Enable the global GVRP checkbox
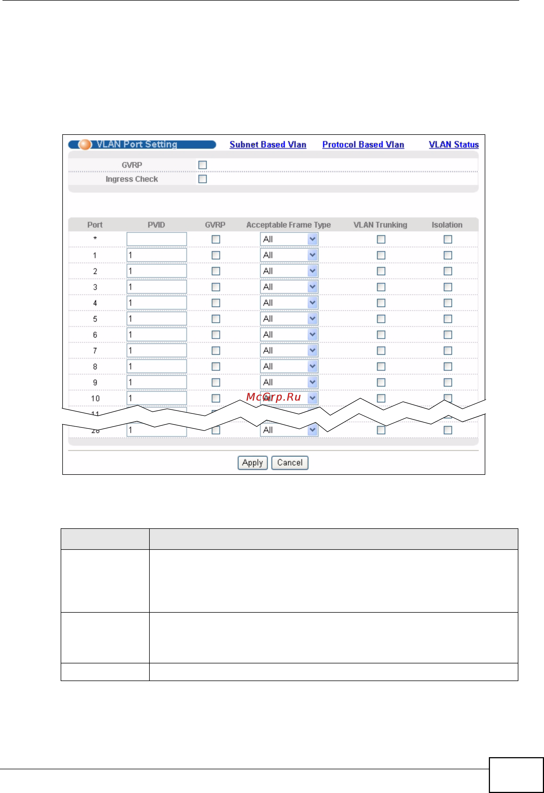This screenshot has height=793, width=544. click(202, 165)
